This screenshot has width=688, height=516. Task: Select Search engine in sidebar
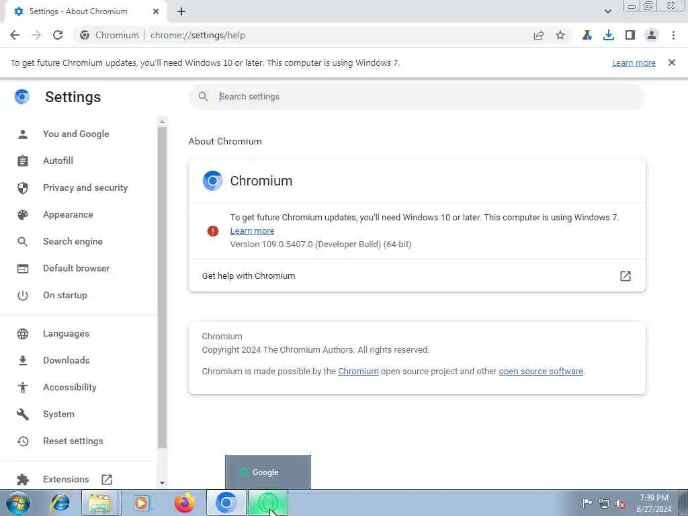(73, 241)
